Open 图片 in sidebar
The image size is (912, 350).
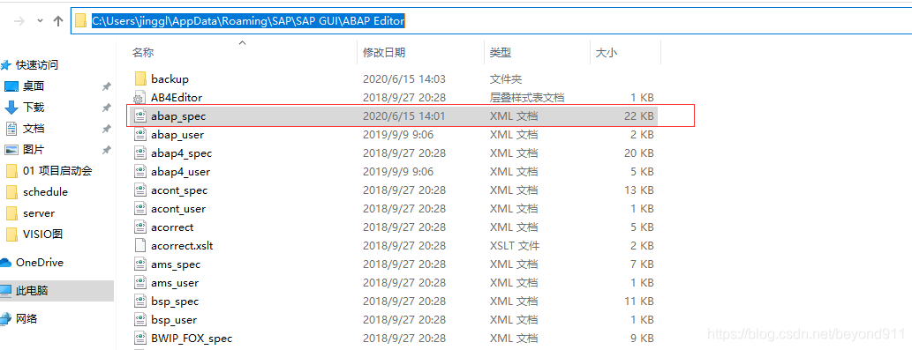[34, 150]
